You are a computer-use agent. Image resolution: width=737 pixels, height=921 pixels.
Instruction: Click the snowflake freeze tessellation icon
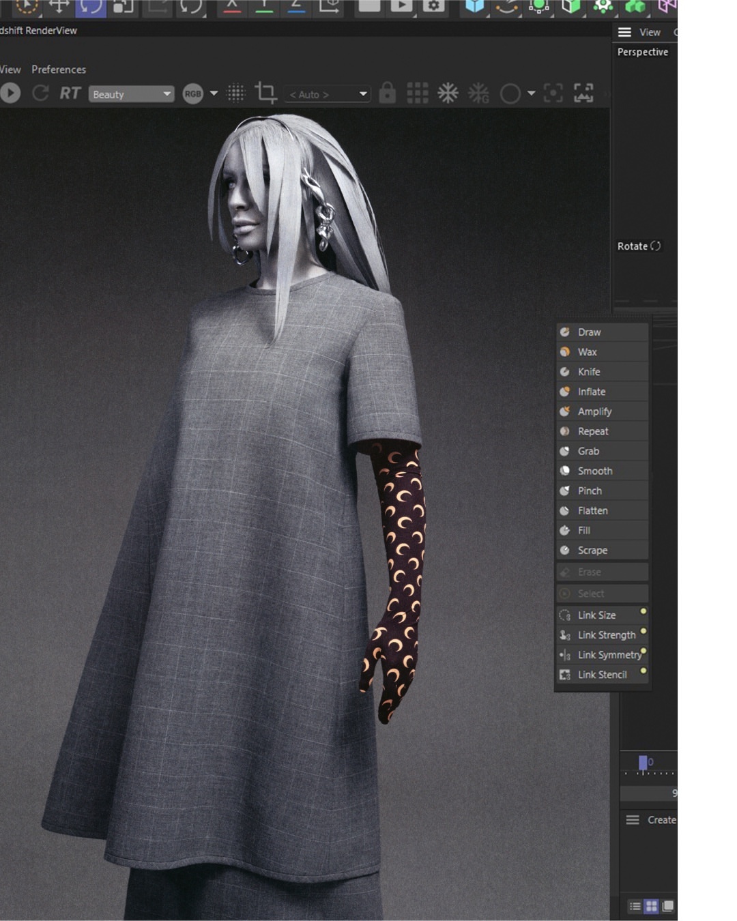click(x=448, y=93)
